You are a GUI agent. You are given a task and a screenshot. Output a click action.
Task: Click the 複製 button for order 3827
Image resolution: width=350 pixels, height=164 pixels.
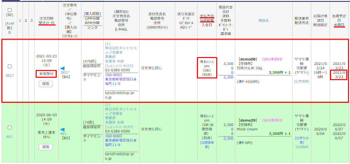(46, 84)
